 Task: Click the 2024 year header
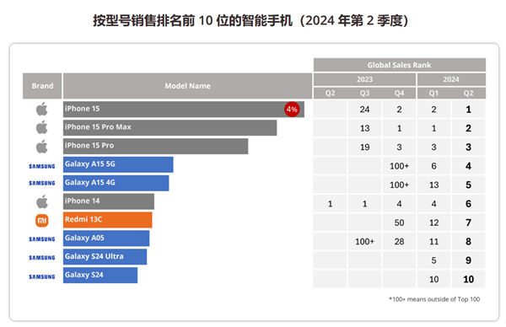tap(451, 79)
